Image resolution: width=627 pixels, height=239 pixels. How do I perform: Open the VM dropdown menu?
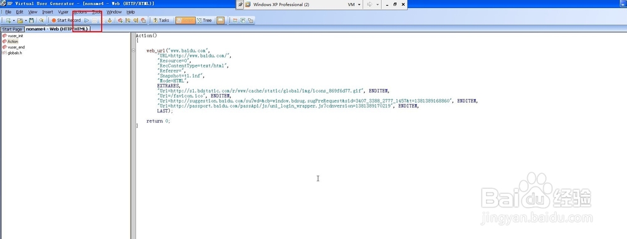point(354,4)
